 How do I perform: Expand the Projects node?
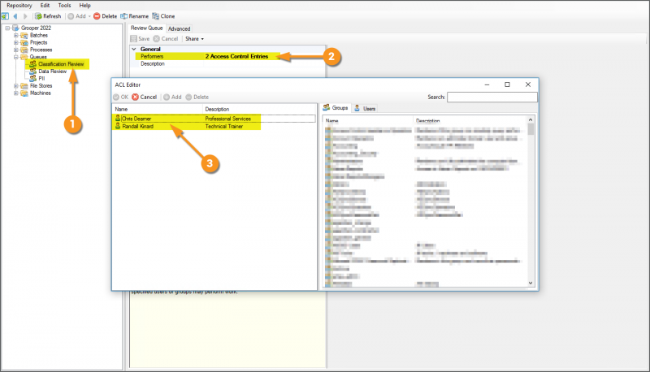[x=15, y=42]
